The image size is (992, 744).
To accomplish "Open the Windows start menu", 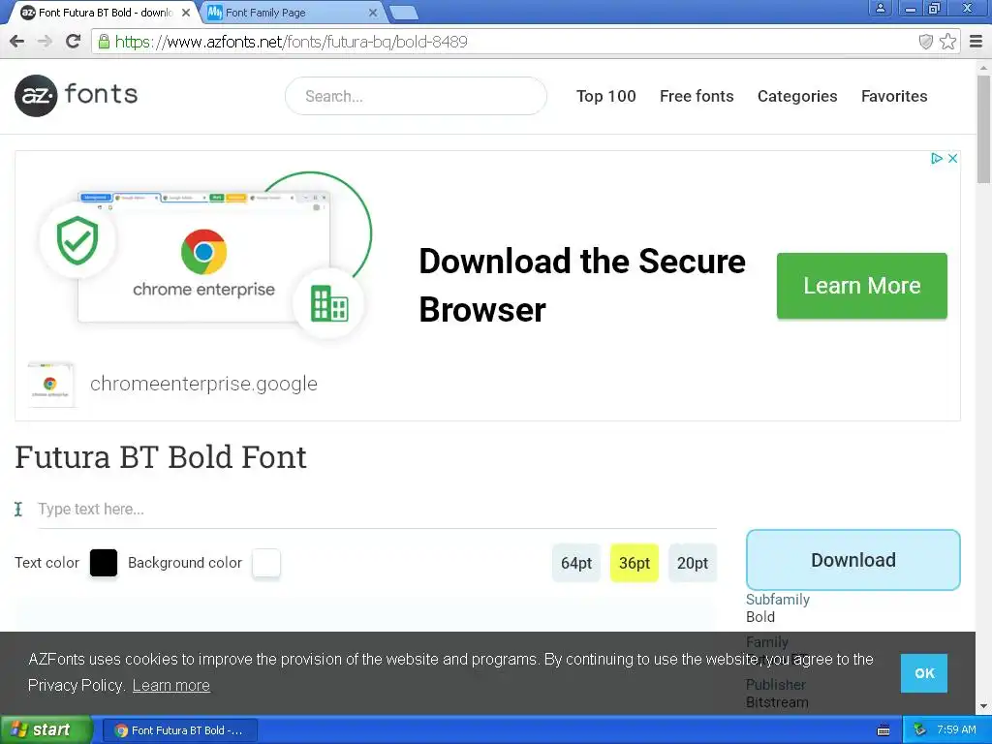I will [x=46, y=730].
